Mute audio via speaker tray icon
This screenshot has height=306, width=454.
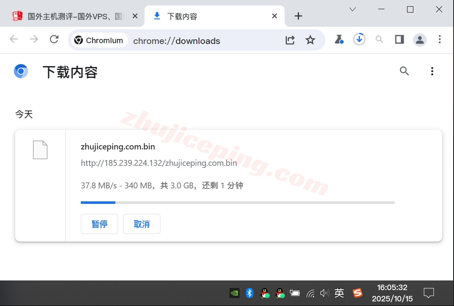pos(325,293)
